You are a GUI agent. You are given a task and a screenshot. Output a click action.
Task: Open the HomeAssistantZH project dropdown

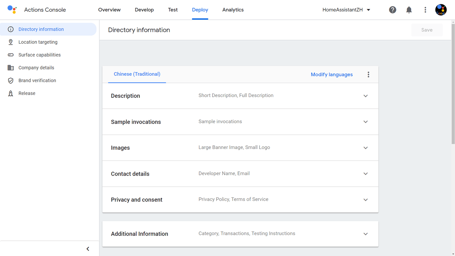click(346, 10)
